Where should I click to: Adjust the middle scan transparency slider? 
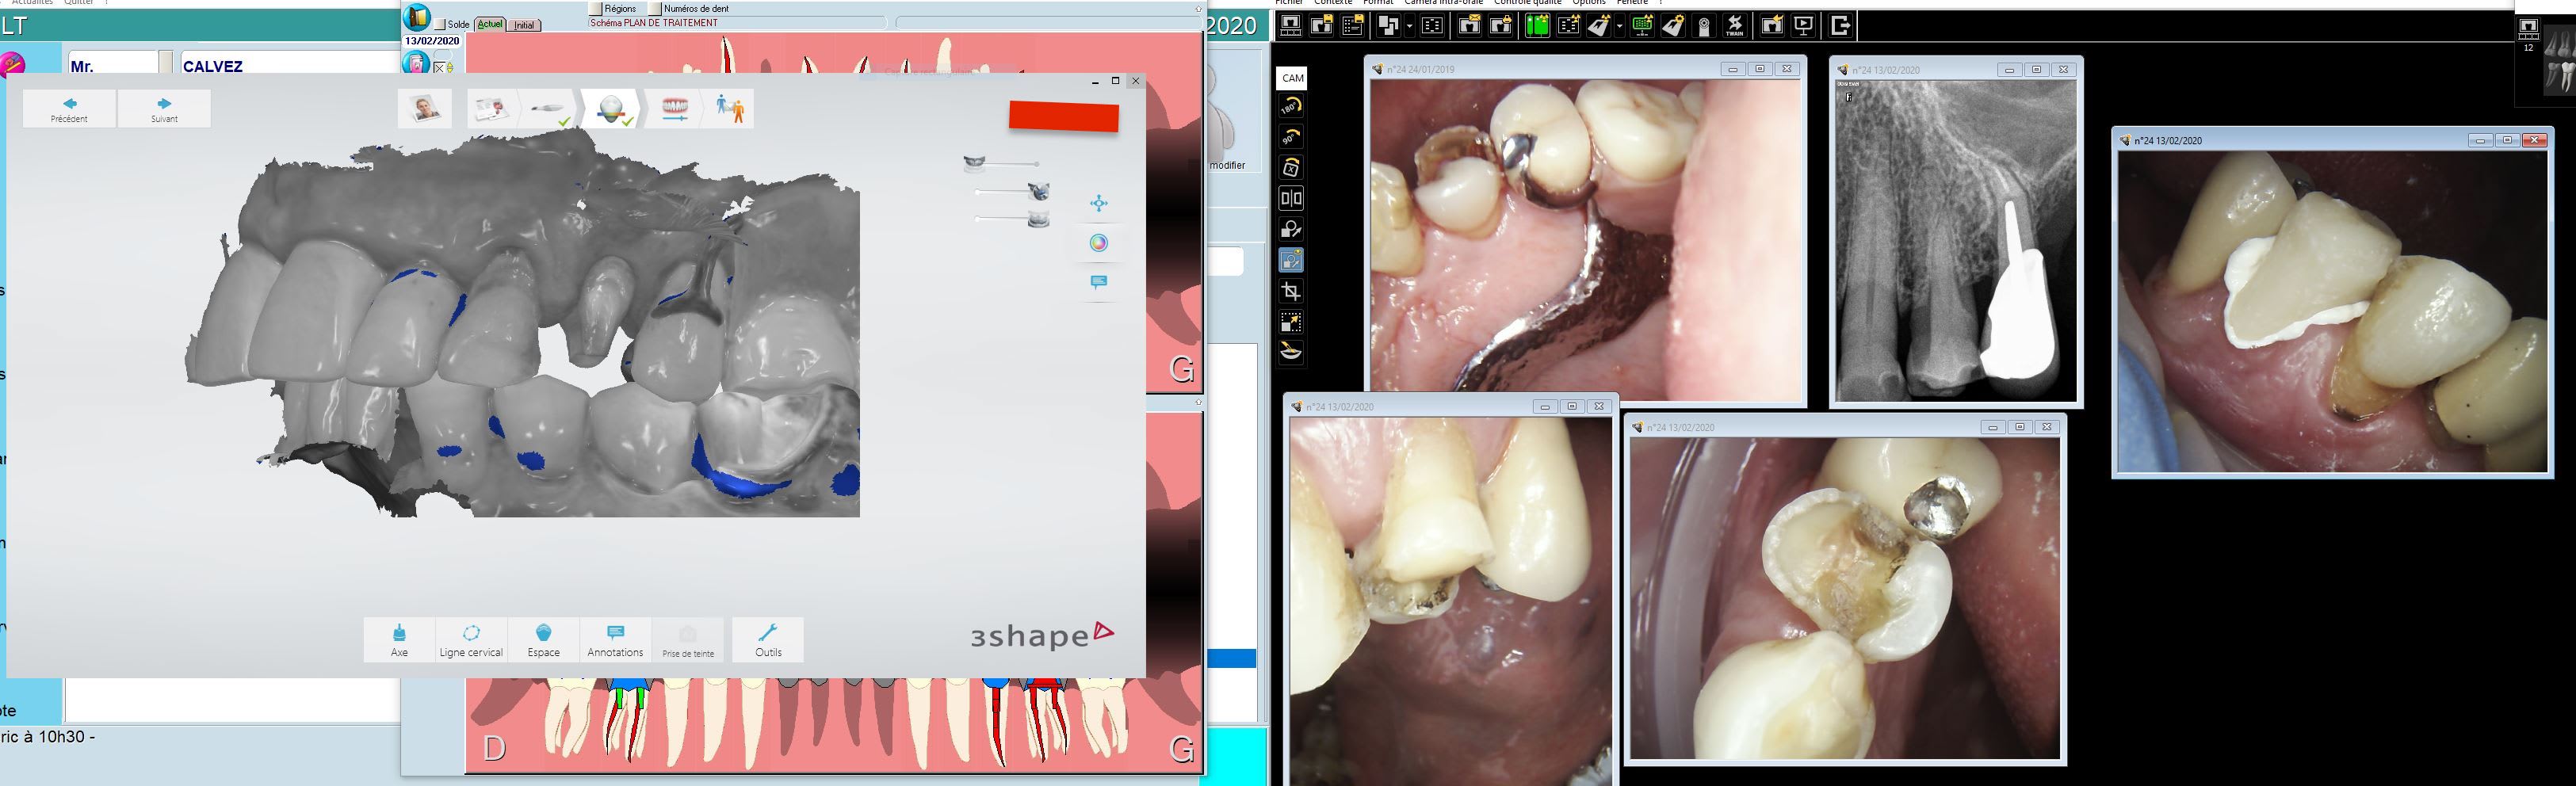[x=1012, y=191]
